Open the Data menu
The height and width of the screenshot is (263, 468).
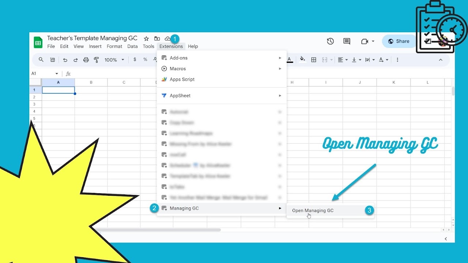pos(132,46)
